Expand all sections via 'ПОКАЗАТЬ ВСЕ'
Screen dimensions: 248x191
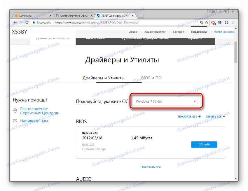click(189, 116)
